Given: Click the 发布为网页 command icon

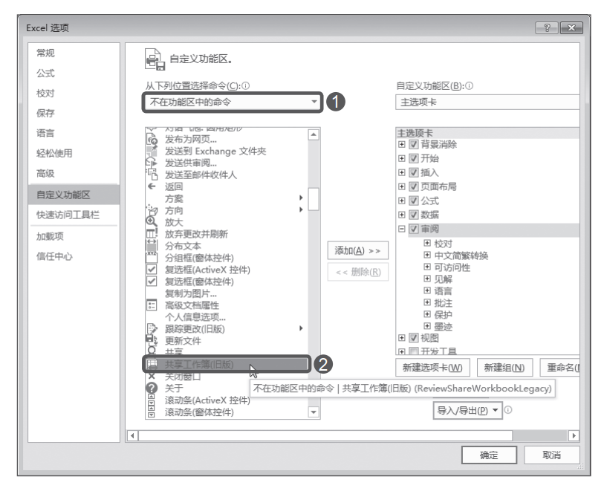Looking at the screenshot, I should (152, 140).
